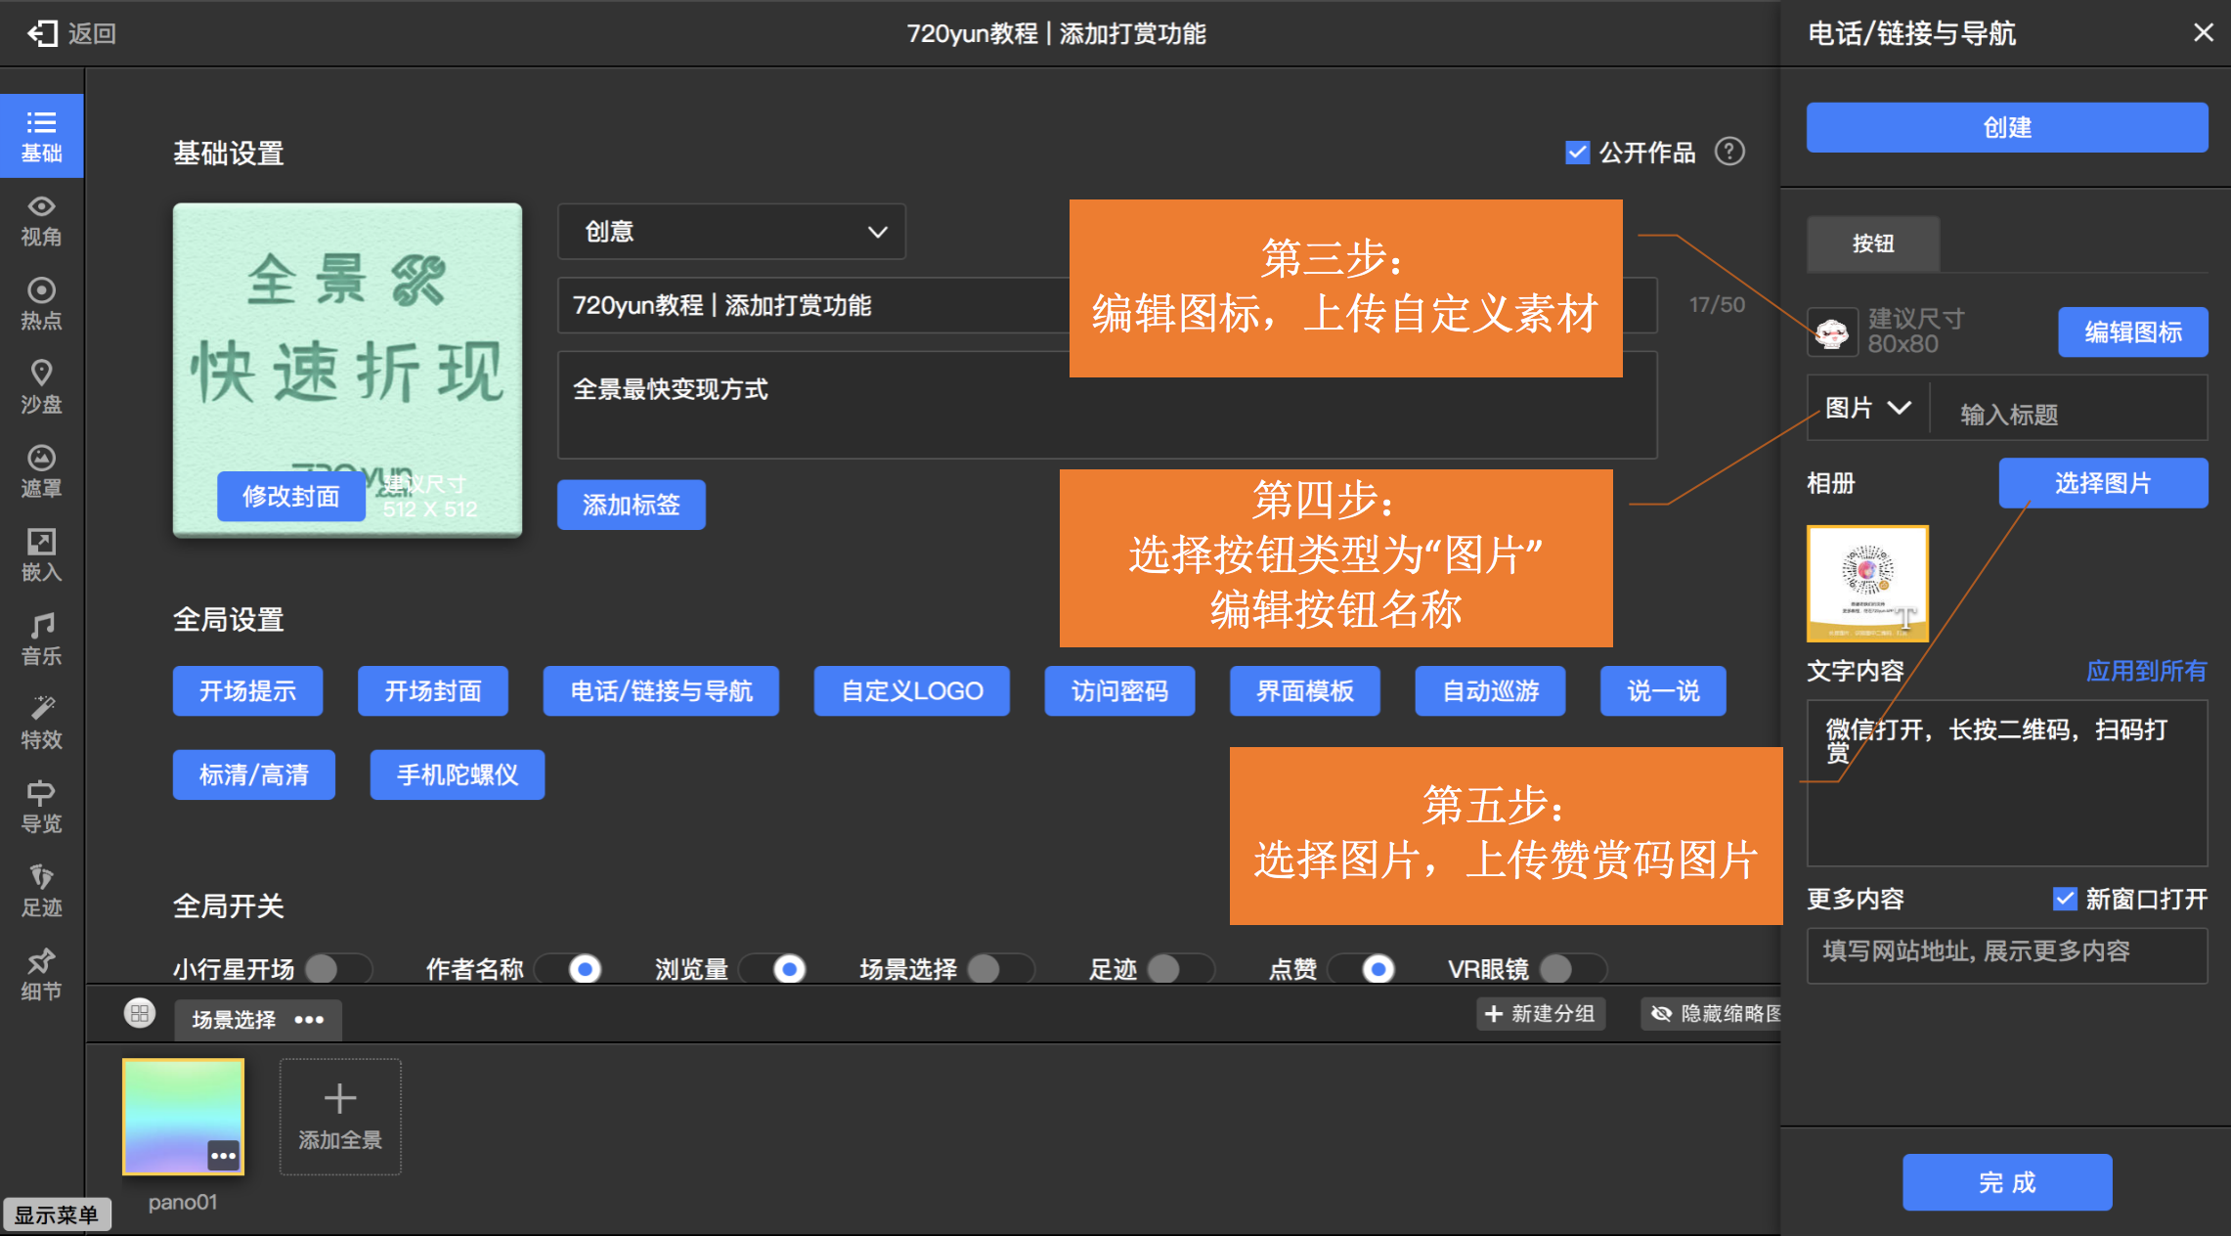Click the 返回 back arrow icon
2231x1236 pixels.
coord(43,33)
